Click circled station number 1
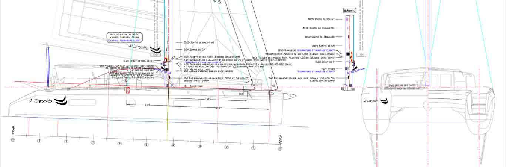 (x=253, y=148)
